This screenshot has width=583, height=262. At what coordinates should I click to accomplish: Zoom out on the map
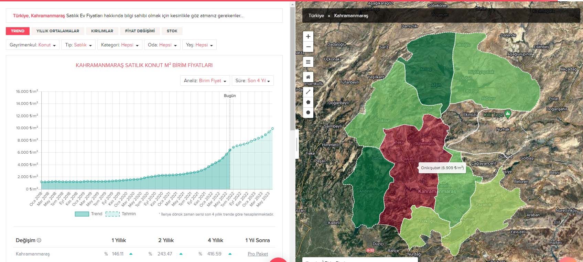[x=308, y=47]
